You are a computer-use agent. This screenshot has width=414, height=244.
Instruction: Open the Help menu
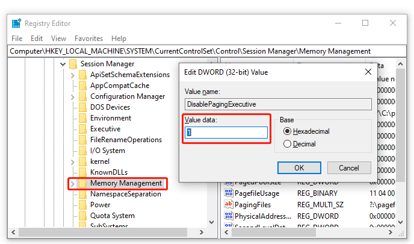pyautogui.click(x=119, y=39)
